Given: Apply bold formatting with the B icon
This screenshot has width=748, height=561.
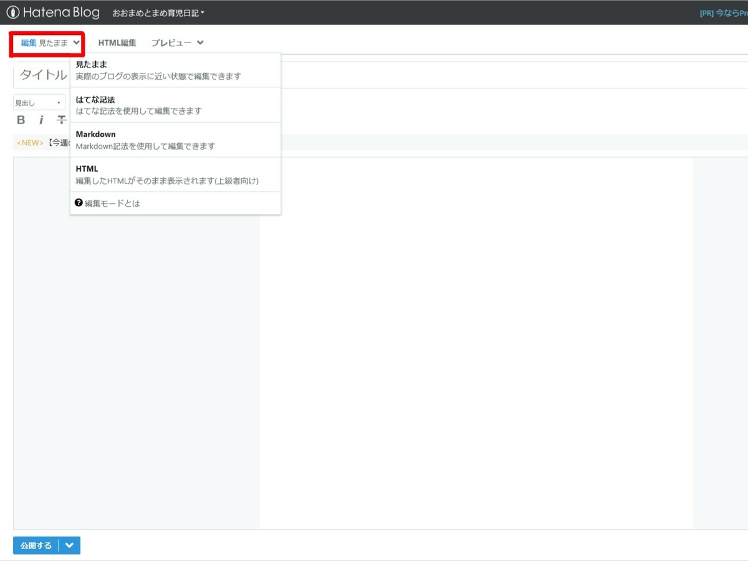Looking at the screenshot, I should (21, 120).
